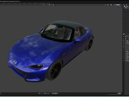The height and width of the screenshot is (97, 129).
Task: Switch to the Scripting workspace tab
Action: click(x=48, y=3)
